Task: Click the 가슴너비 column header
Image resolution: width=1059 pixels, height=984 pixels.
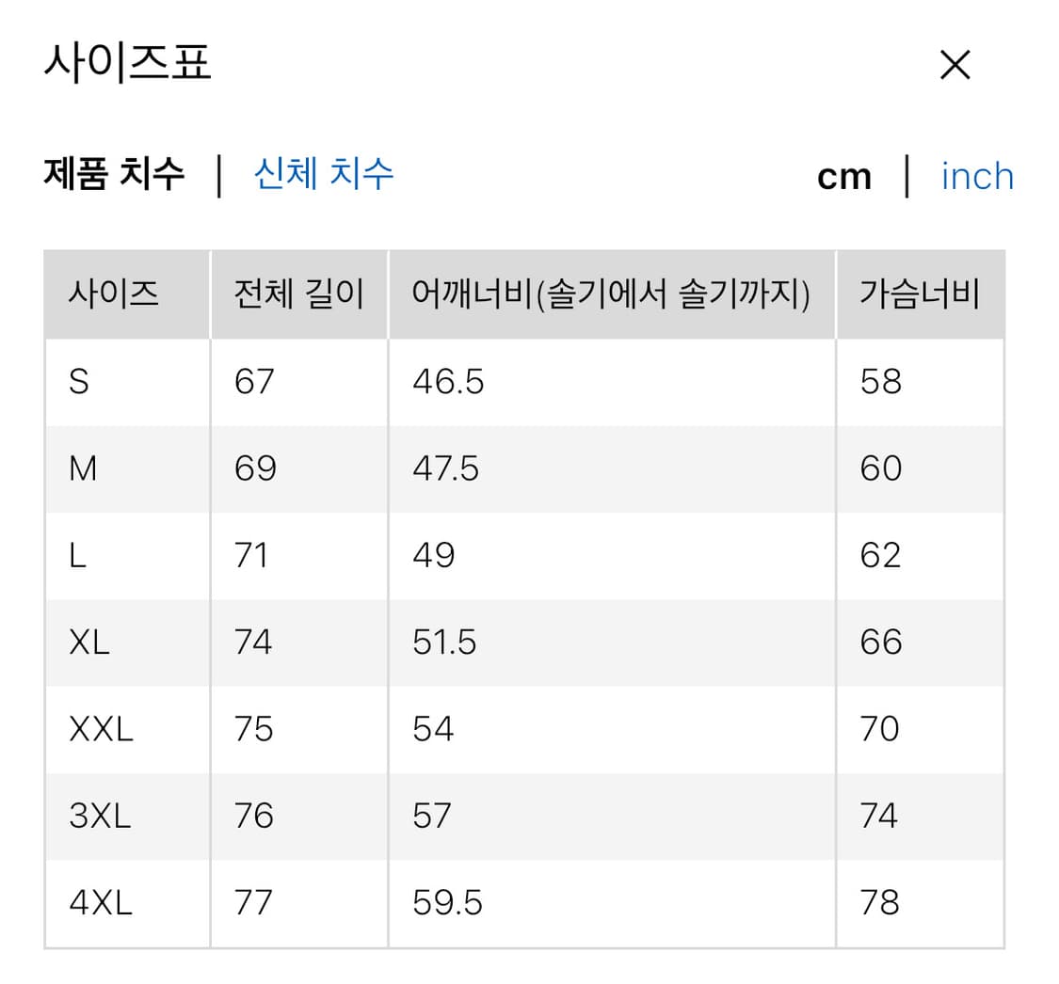Action: click(918, 294)
